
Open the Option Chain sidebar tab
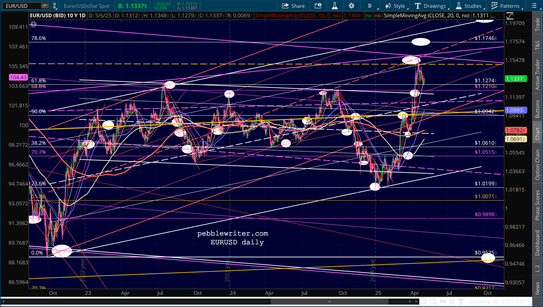click(537, 165)
